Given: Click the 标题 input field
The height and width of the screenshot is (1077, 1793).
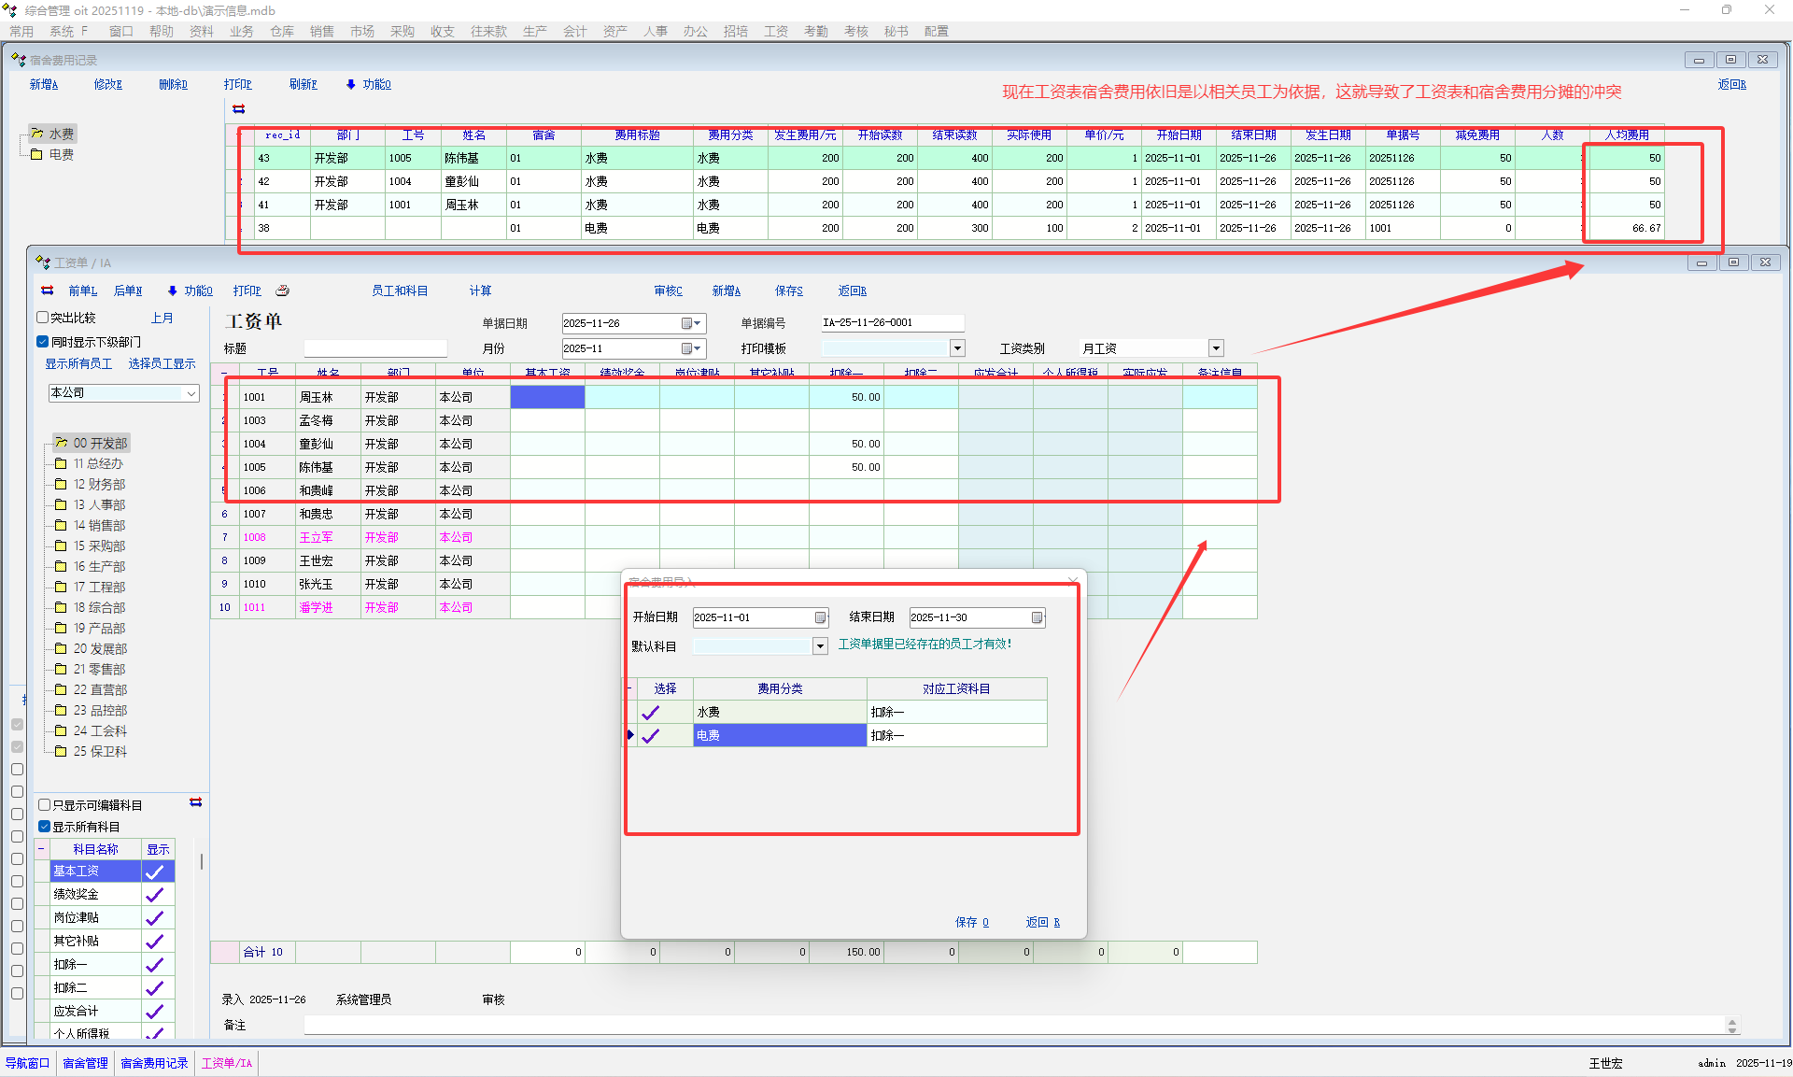Looking at the screenshot, I should [375, 348].
